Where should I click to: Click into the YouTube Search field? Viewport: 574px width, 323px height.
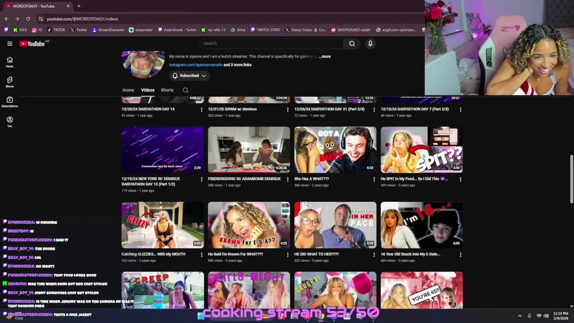point(272,44)
